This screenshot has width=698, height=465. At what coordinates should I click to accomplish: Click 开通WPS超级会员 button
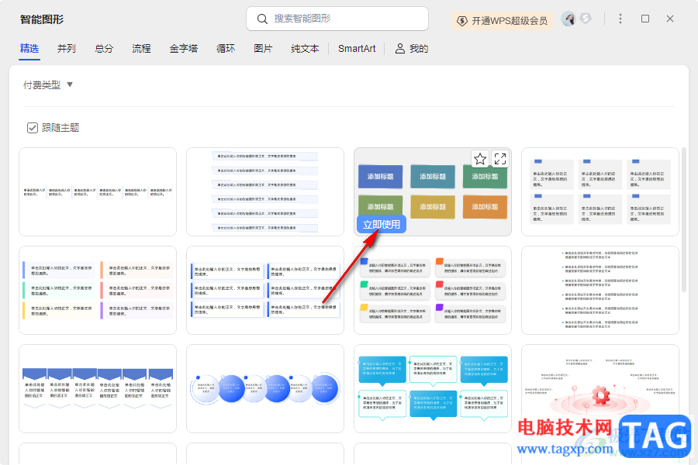click(x=502, y=20)
